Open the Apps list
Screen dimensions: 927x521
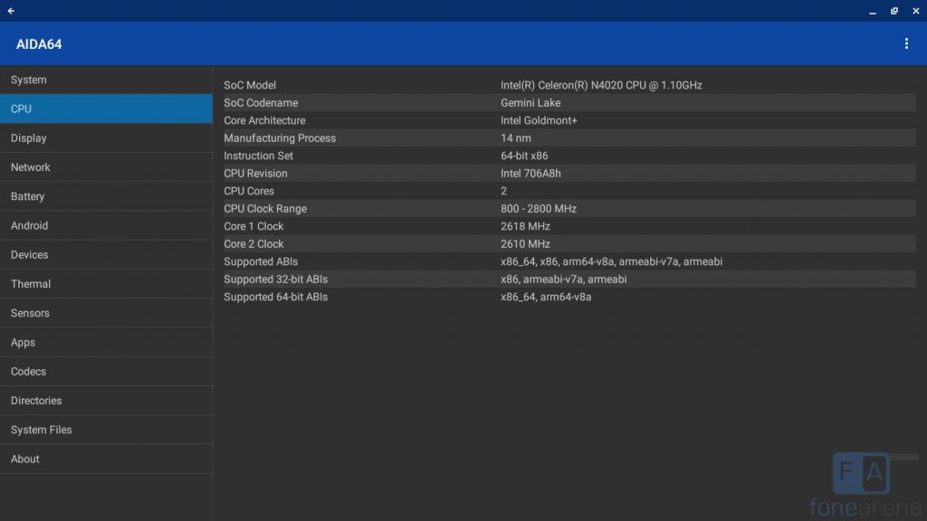coord(106,342)
